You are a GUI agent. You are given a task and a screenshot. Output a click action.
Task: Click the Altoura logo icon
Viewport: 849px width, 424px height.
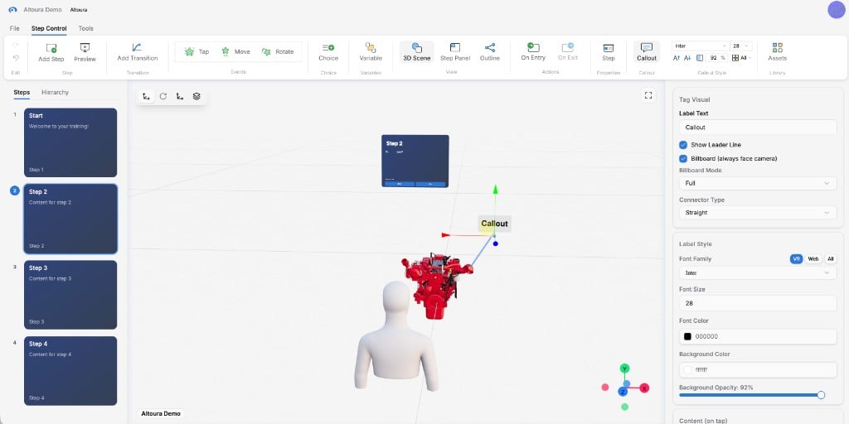pos(13,10)
